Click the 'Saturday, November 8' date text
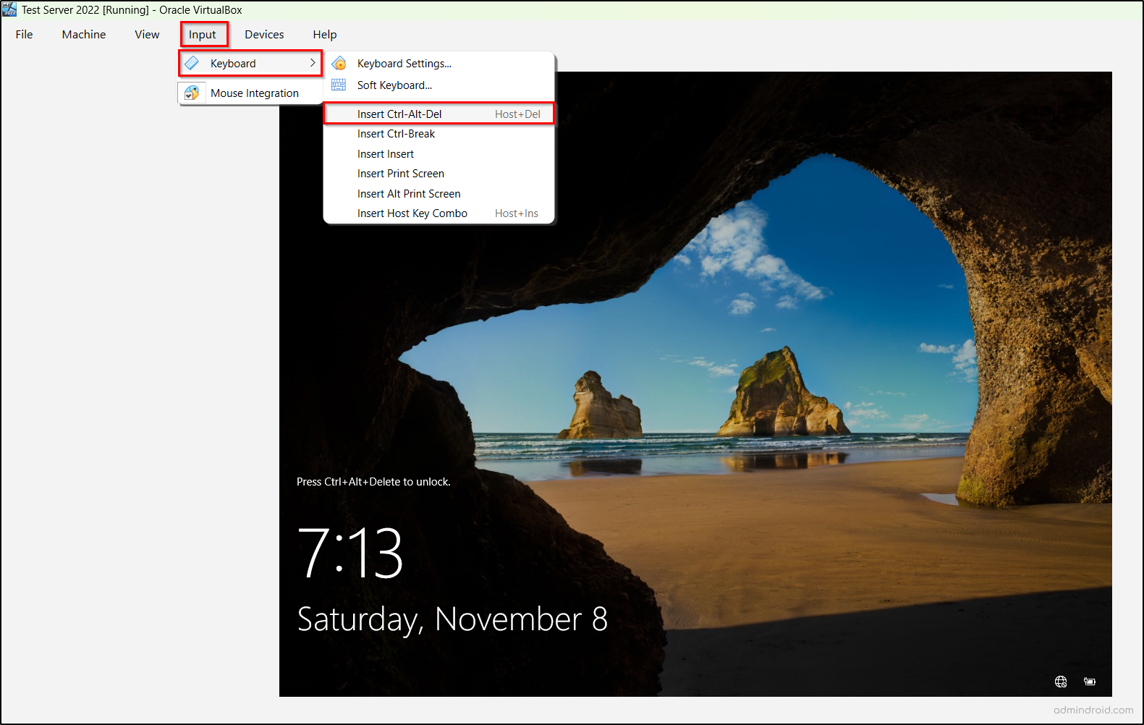 [x=452, y=619]
